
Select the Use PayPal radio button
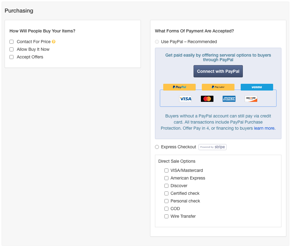157,42
